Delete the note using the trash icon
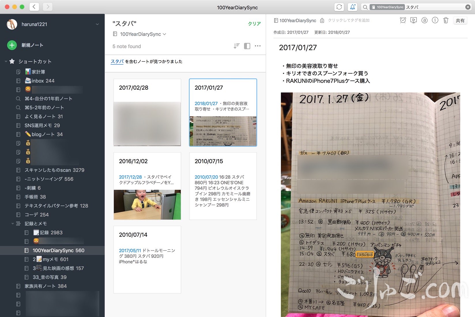This screenshot has width=475, height=317. [446, 20]
